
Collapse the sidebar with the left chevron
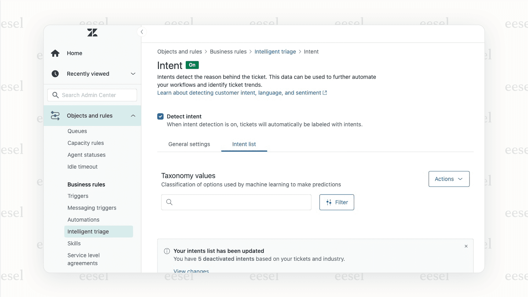coord(142,32)
